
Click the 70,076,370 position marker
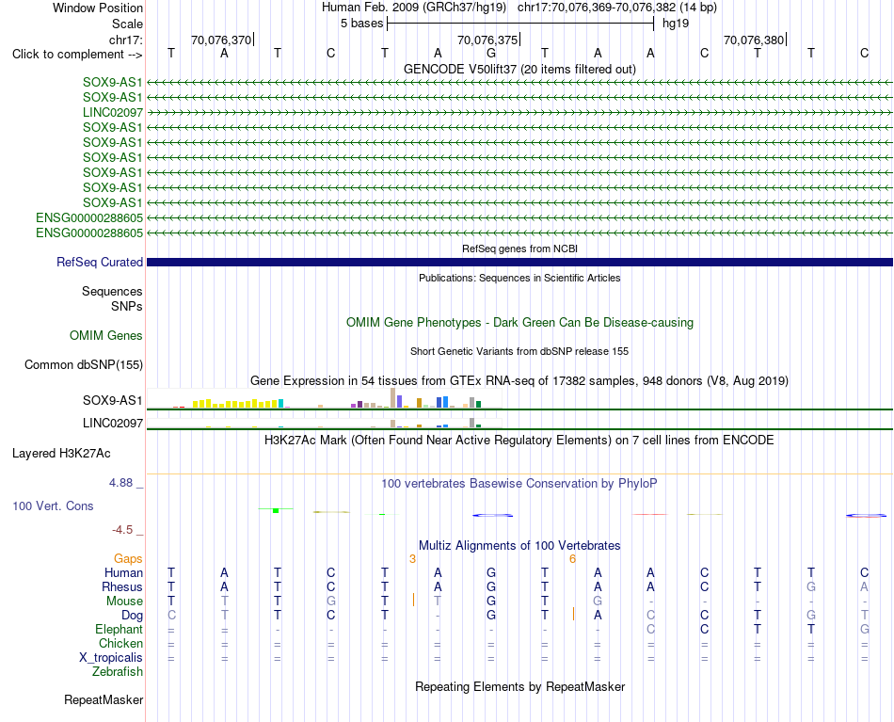tap(221, 40)
